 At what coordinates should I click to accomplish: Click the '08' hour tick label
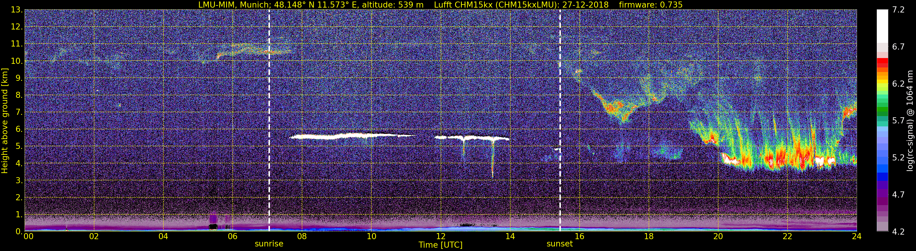tap(302, 236)
